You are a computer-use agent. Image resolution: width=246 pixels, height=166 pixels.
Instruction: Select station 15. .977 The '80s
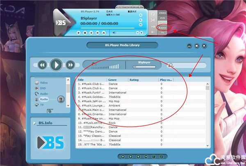[x=141, y=145]
